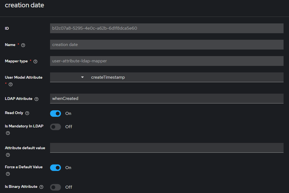Enable the Is Binary Attribute switch

pyautogui.click(x=56, y=187)
